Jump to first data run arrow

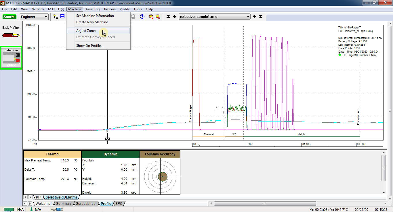click(x=261, y=17)
